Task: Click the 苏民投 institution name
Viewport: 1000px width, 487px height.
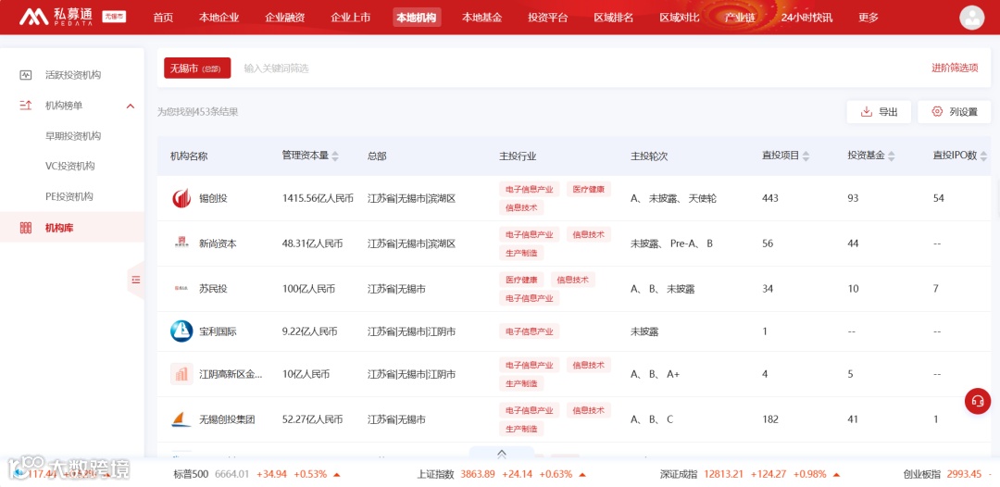Action: (x=213, y=289)
